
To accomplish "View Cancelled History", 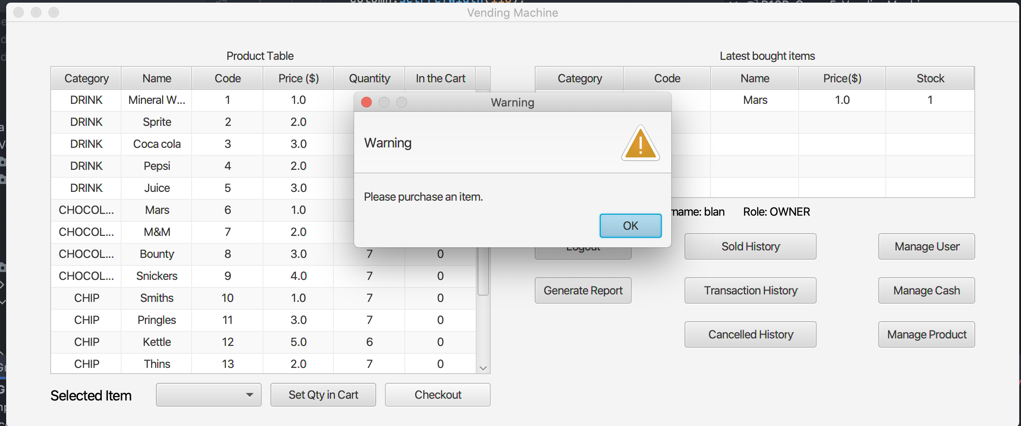I will (x=750, y=334).
